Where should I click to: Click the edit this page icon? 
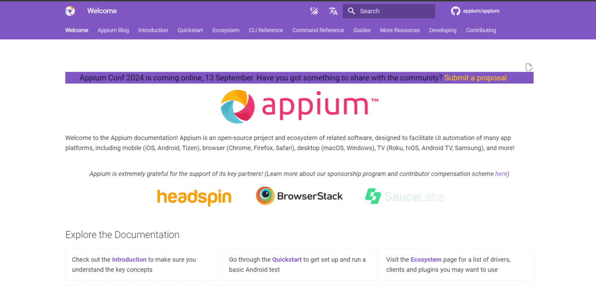(x=528, y=67)
